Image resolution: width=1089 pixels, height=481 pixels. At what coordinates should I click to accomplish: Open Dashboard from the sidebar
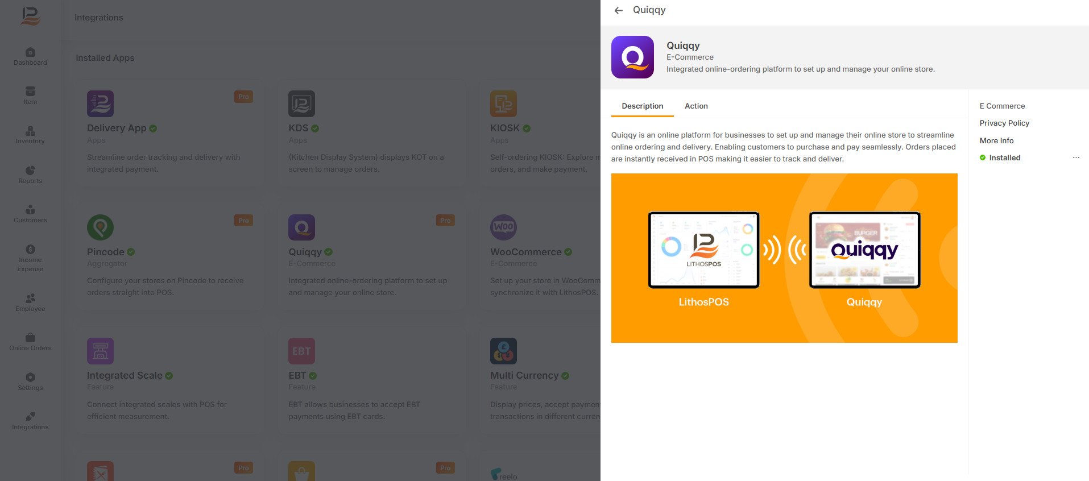(x=30, y=56)
